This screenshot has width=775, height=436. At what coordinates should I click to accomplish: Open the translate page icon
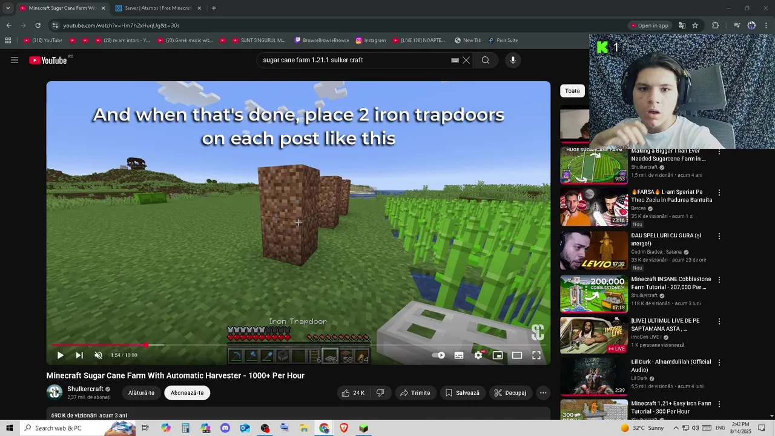click(682, 25)
